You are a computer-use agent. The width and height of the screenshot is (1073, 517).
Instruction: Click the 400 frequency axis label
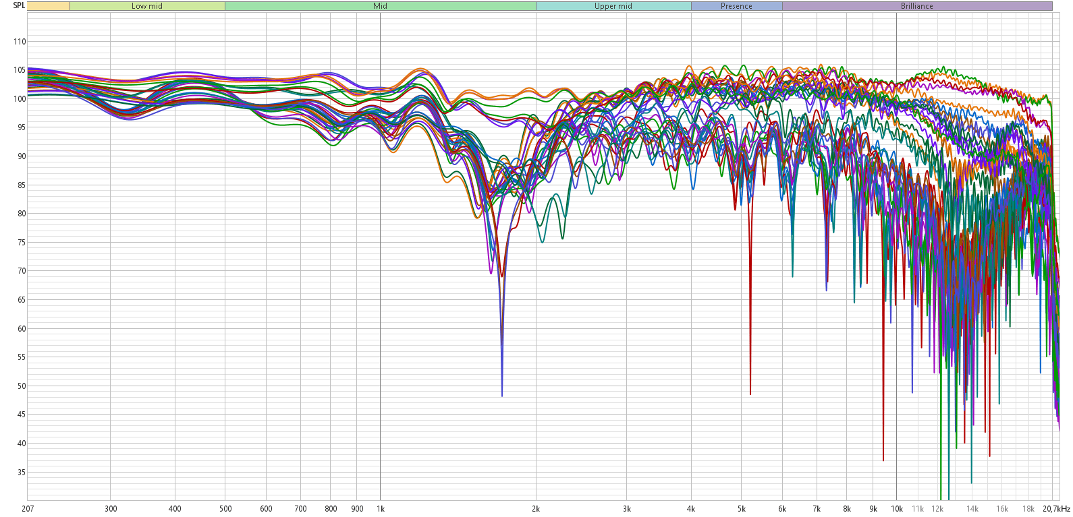point(175,509)
